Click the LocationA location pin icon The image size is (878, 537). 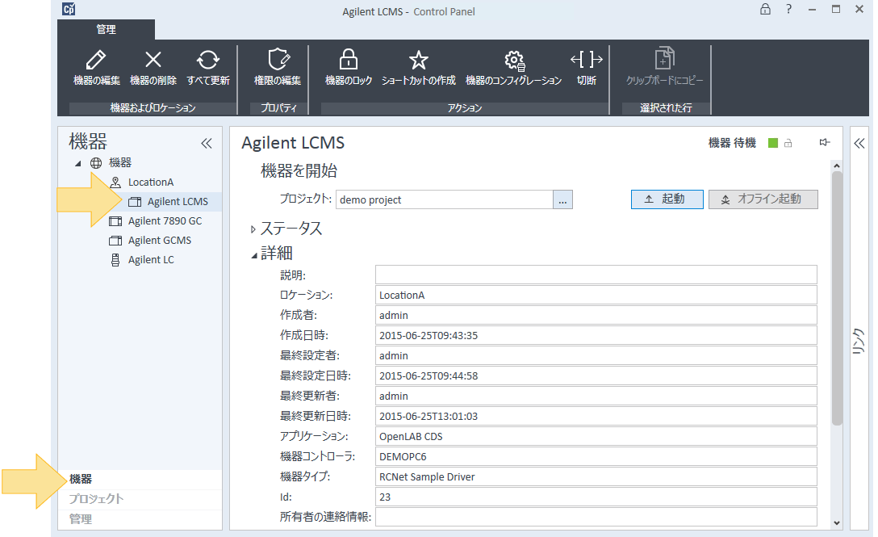[x=115, y=182]
